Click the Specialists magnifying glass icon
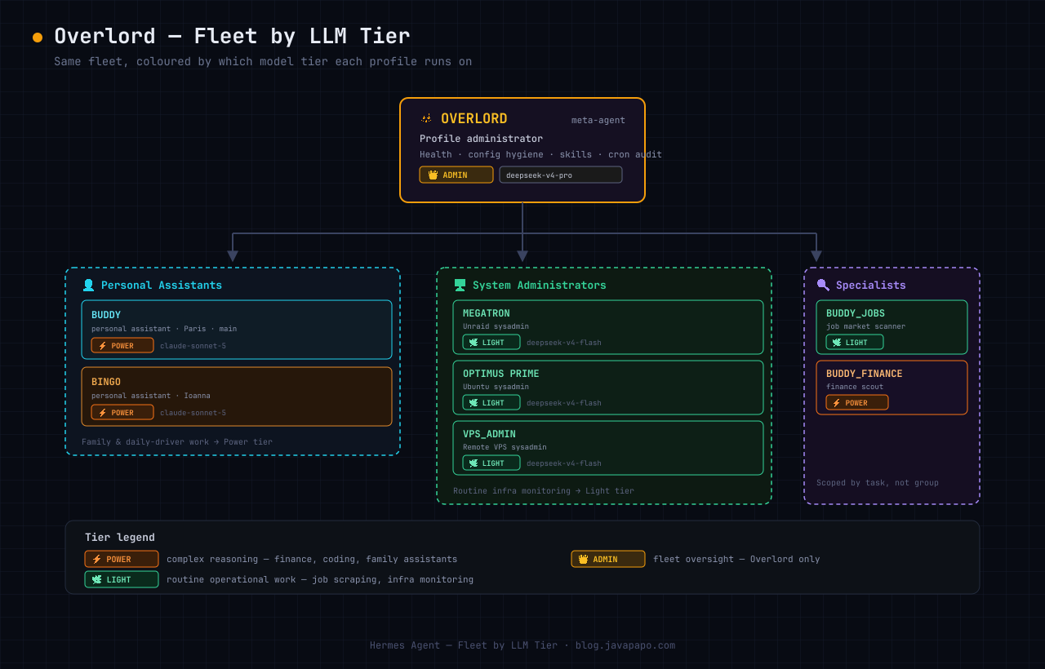The image size is (1045, 669). point(823,286)
